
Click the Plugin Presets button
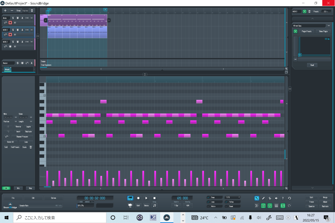pos(307,31)
